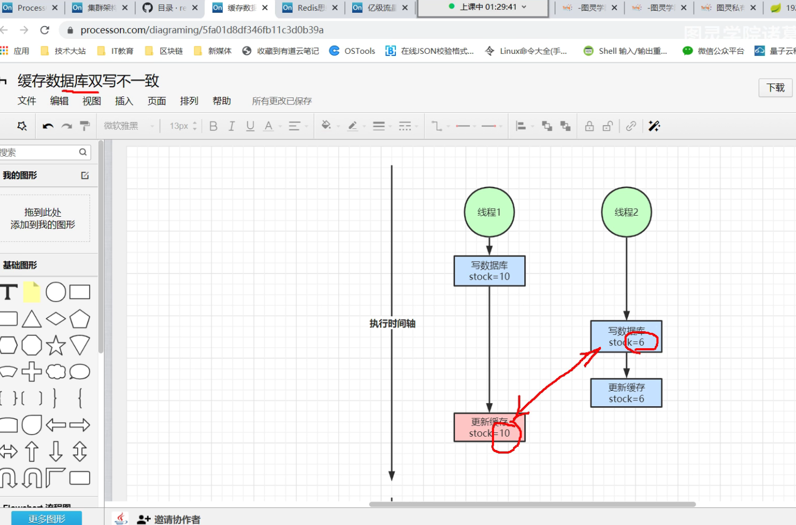This screenshot has width=796, height=525.
Task: Select the text T shape
Action: 9,292
